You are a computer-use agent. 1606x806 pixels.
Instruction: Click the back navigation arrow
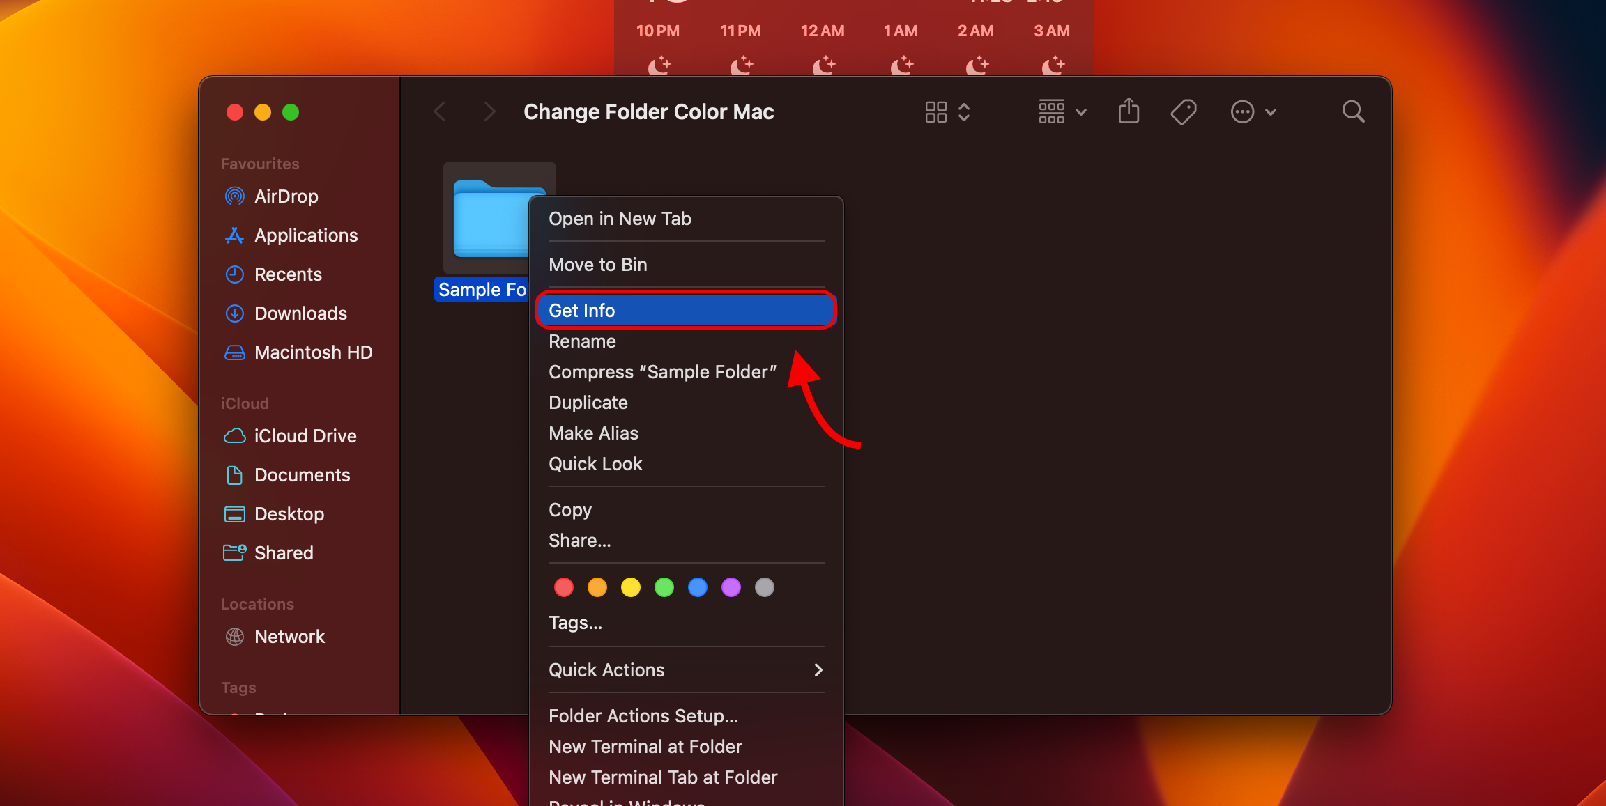pyautogui.click(x=440, y=111)
